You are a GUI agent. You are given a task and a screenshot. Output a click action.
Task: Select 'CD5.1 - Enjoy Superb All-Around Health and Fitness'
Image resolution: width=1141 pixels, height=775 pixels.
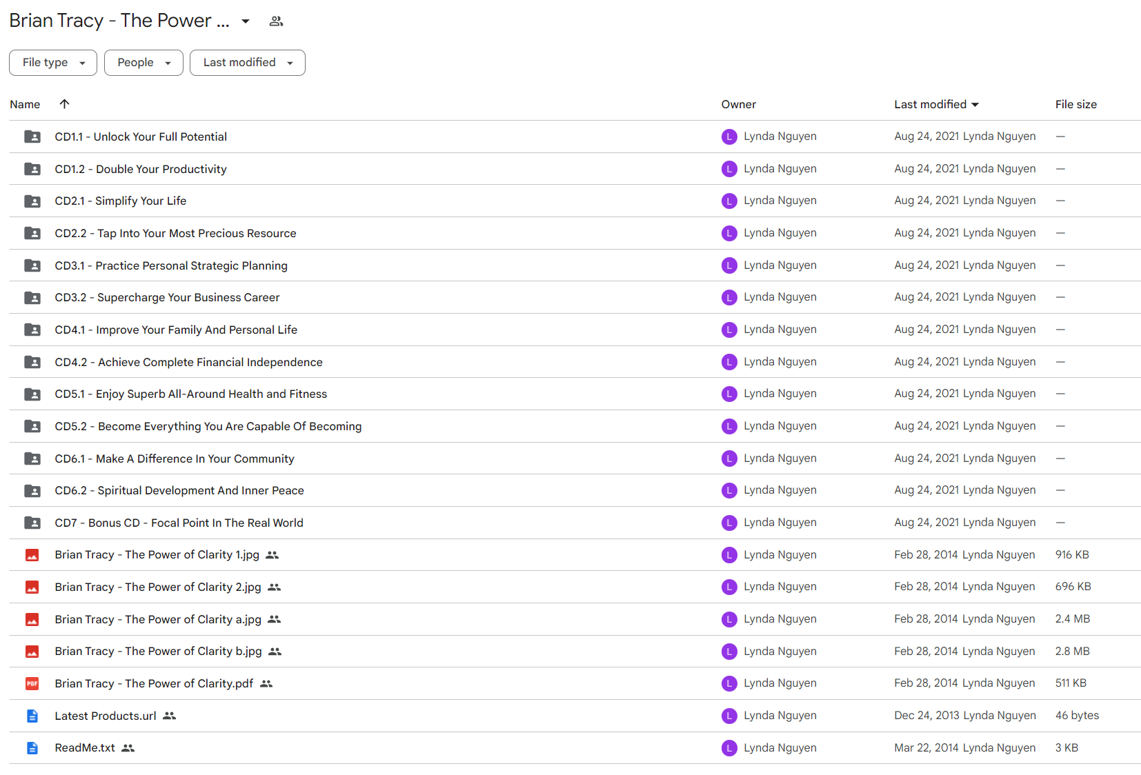point(191,394)
